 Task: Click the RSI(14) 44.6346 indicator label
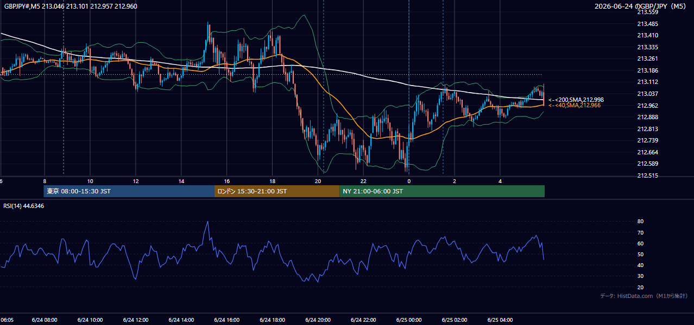(x=24, y=206)
